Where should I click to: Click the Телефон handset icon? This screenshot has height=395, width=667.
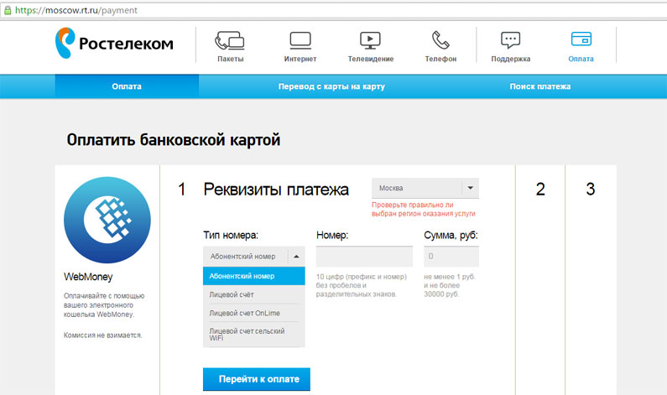pos(440,40)
